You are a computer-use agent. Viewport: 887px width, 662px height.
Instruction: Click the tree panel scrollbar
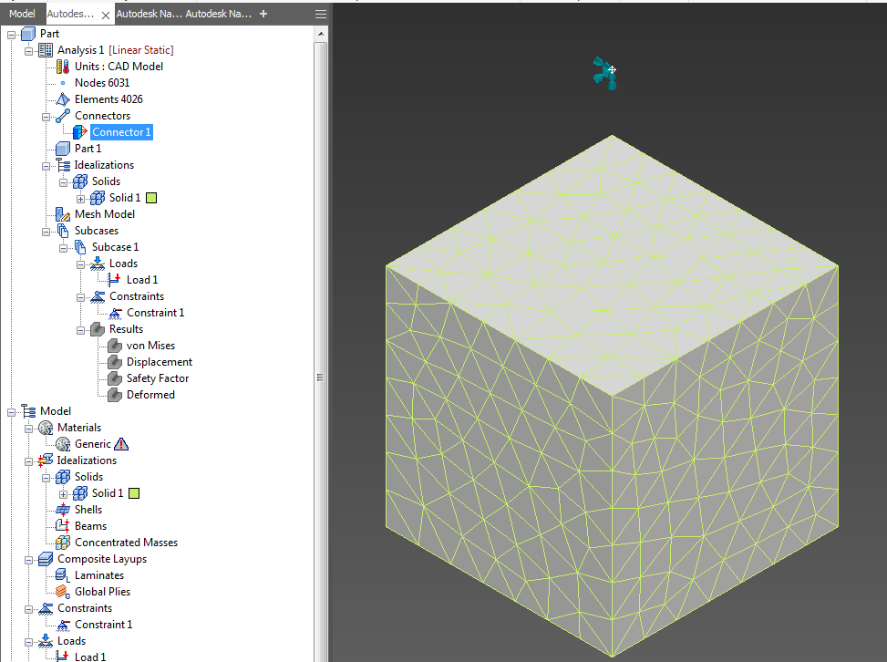(x=318, y=377)
